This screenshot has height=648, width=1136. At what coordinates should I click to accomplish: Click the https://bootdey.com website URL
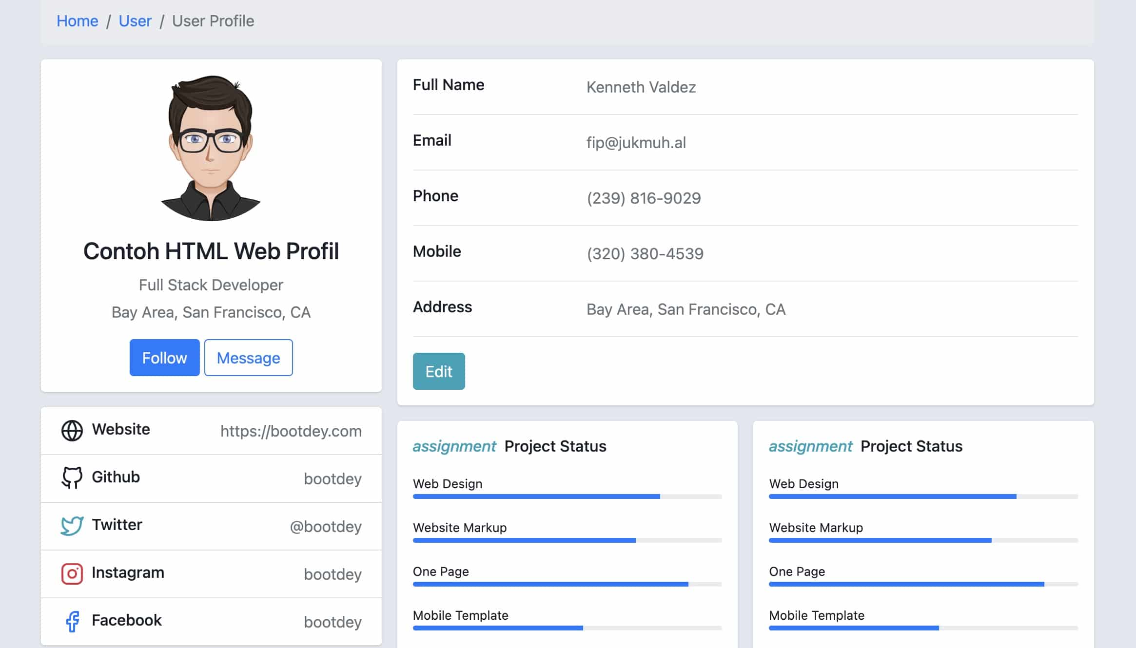coord(291,431)
